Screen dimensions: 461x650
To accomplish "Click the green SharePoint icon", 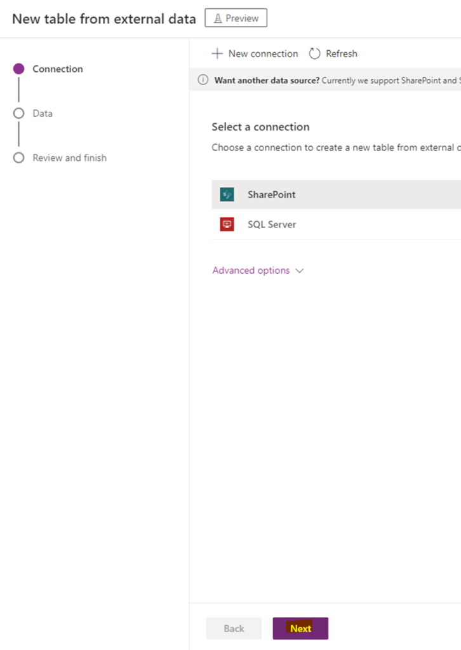I will (x=227, y=194).
